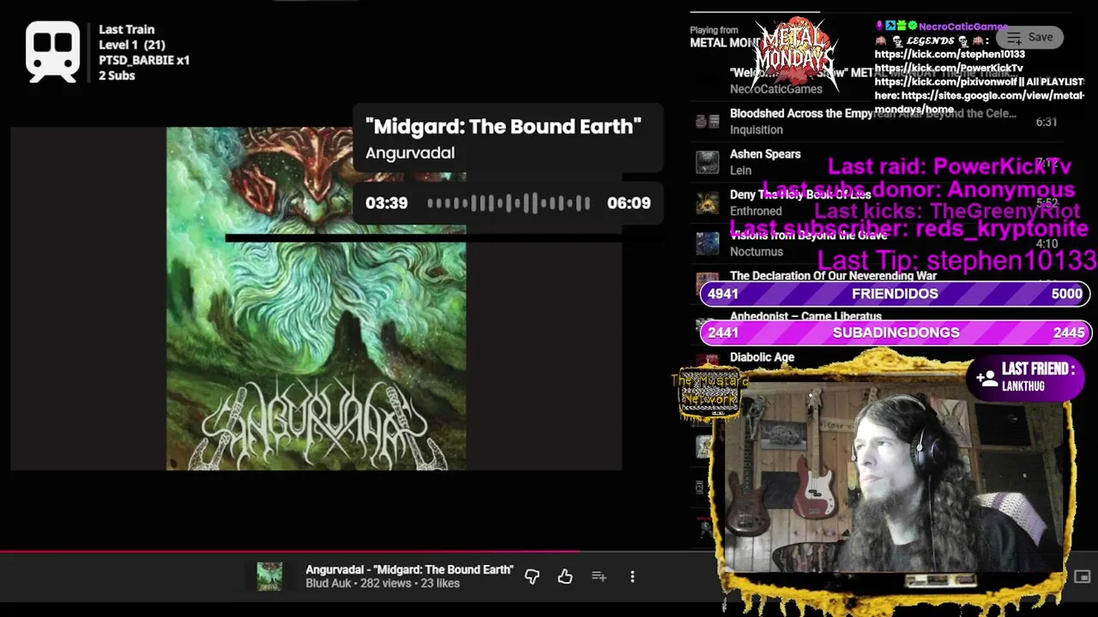Screen dimensions: 1098x617
Task: Click the NecroCaticGames artist name in queue
Action: (x=775, y=89)
